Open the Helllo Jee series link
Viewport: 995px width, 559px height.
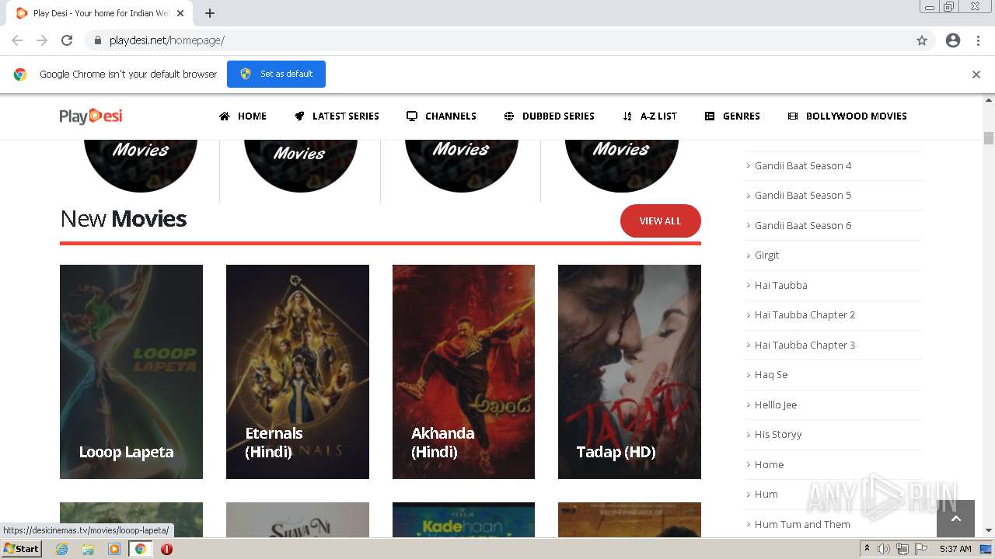coord(776,404)
